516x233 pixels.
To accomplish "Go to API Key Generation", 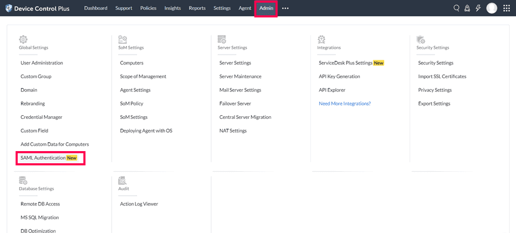I will coord(339,77).
